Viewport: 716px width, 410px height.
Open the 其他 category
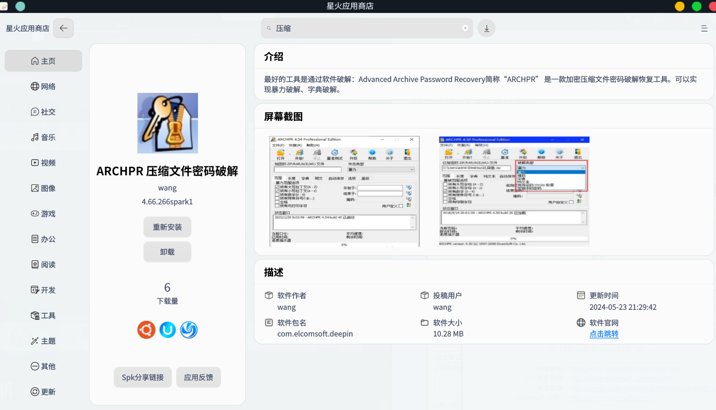[43, 366]
